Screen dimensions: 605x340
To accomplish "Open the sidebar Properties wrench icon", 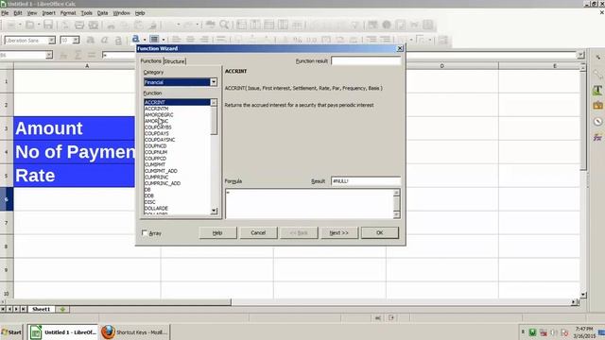I will [597, 75].
